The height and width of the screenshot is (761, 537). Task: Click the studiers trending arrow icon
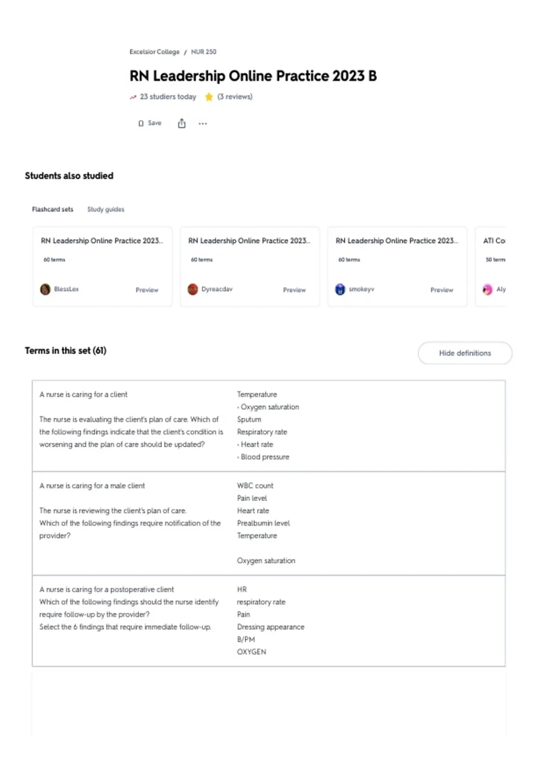point(133,97)
